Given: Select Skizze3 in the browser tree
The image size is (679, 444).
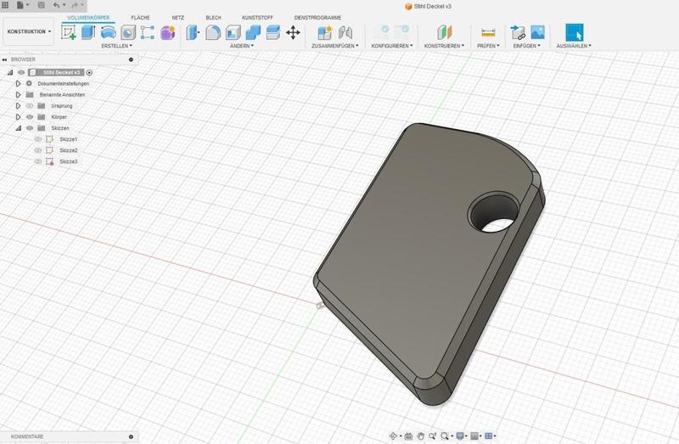Looking at the screenshot, I should point(69,161).
